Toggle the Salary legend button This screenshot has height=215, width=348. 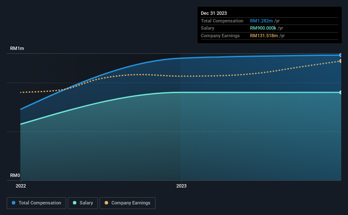(83, 203)
